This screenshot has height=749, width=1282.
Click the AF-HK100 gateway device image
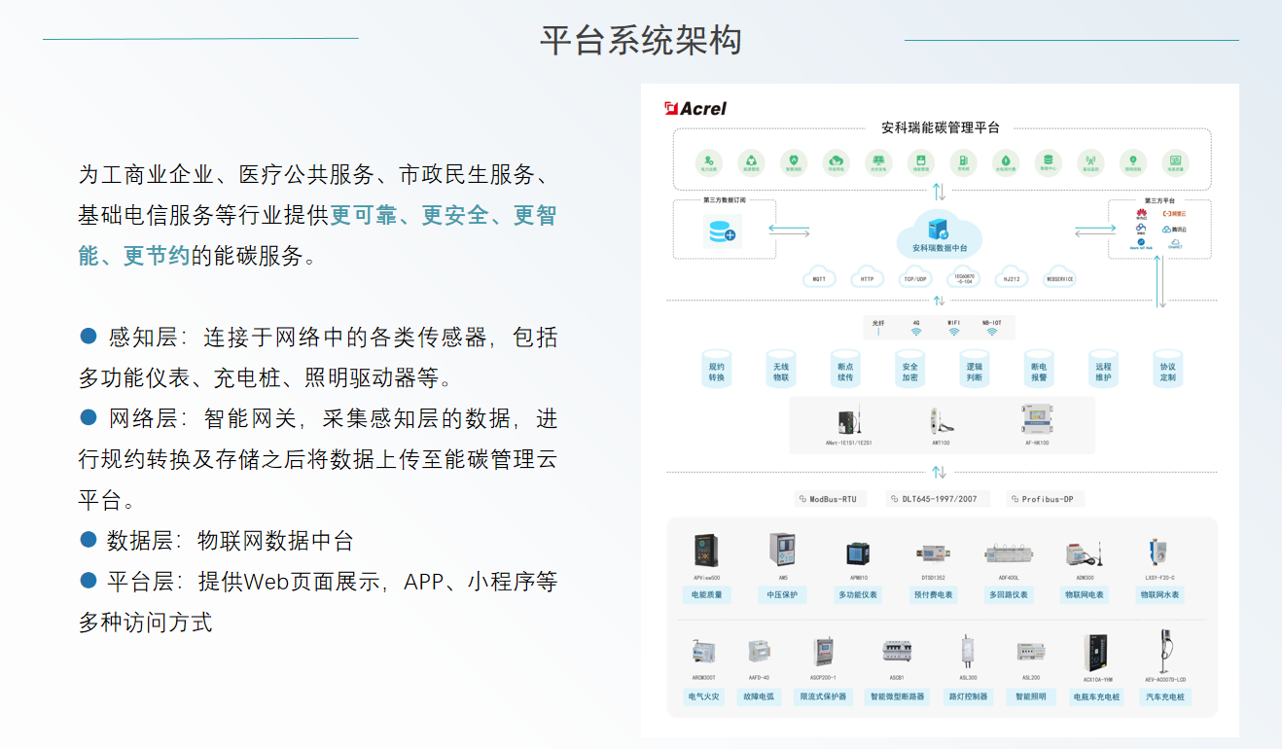(x=1036, y=419)
